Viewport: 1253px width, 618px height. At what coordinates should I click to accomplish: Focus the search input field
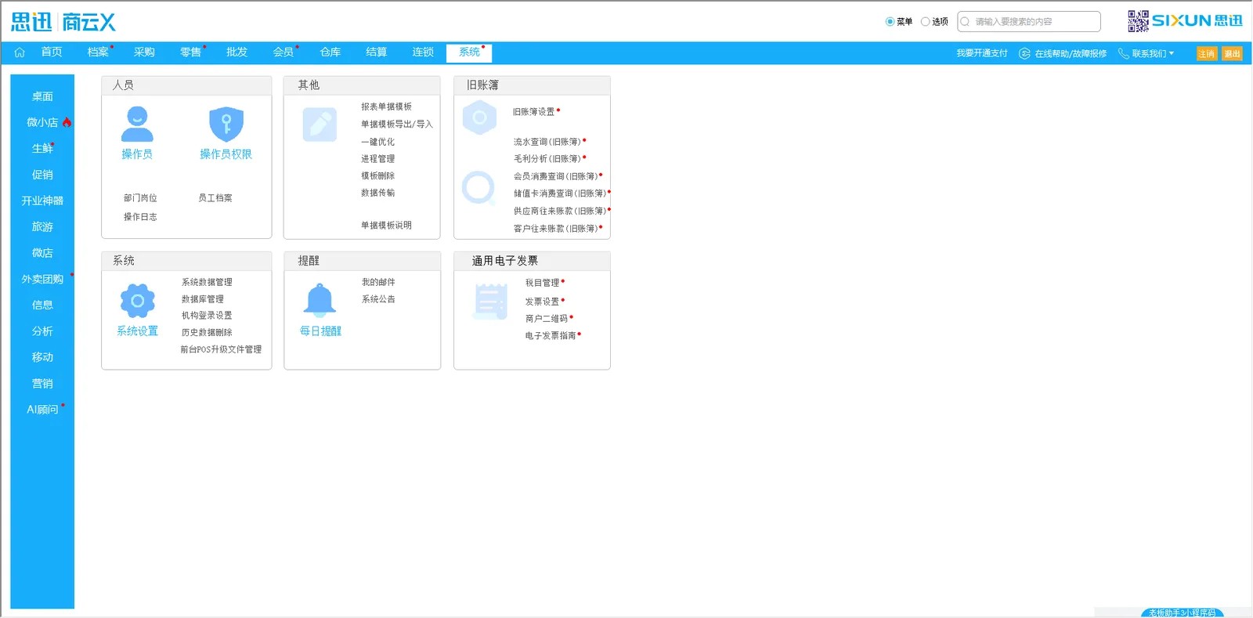tap(1029, 22)
